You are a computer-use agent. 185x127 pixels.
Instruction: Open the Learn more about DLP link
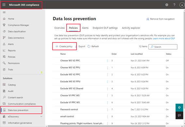164,39
